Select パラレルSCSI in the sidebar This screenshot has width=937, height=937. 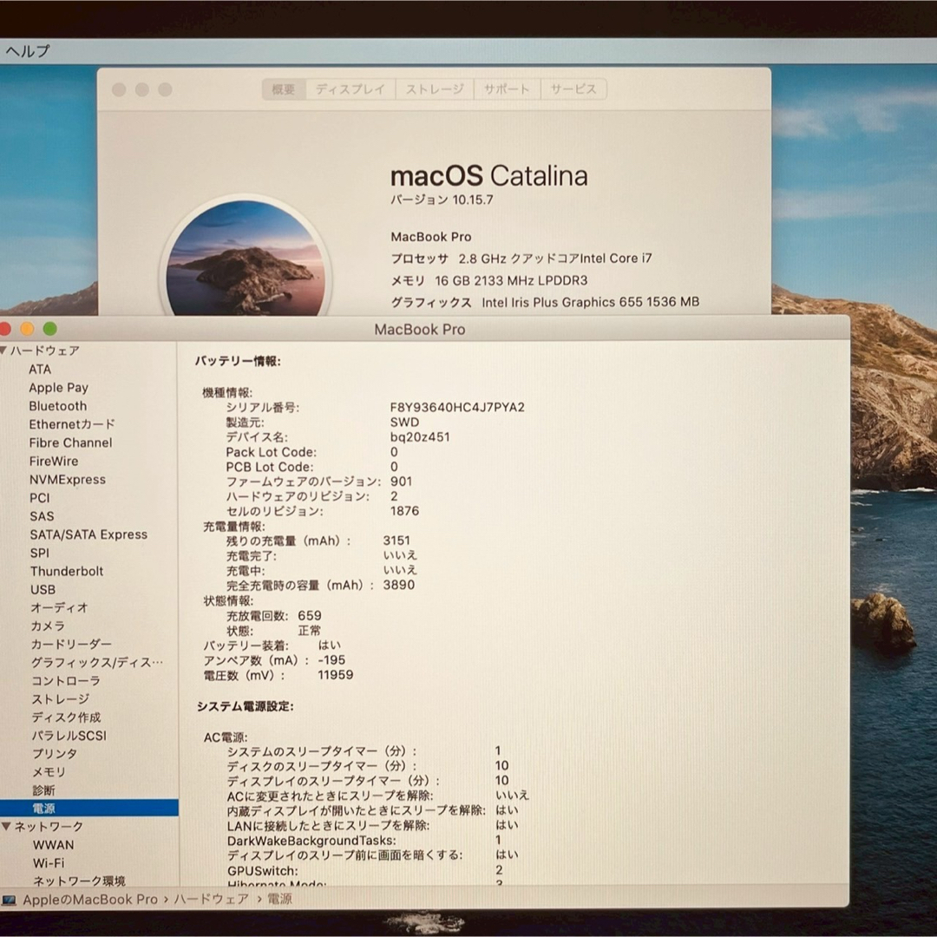[69, 736]
